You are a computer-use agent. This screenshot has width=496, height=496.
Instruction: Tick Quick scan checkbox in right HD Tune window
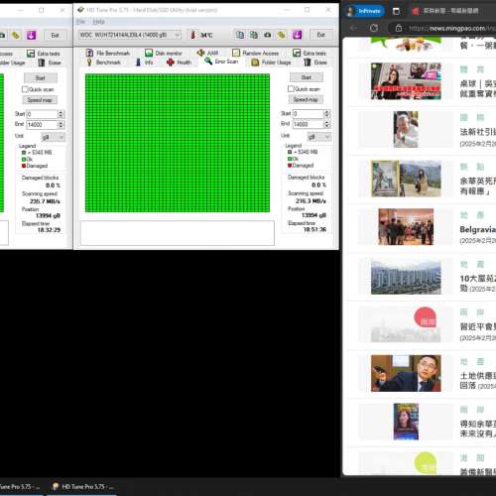click(x=291, y=89)
